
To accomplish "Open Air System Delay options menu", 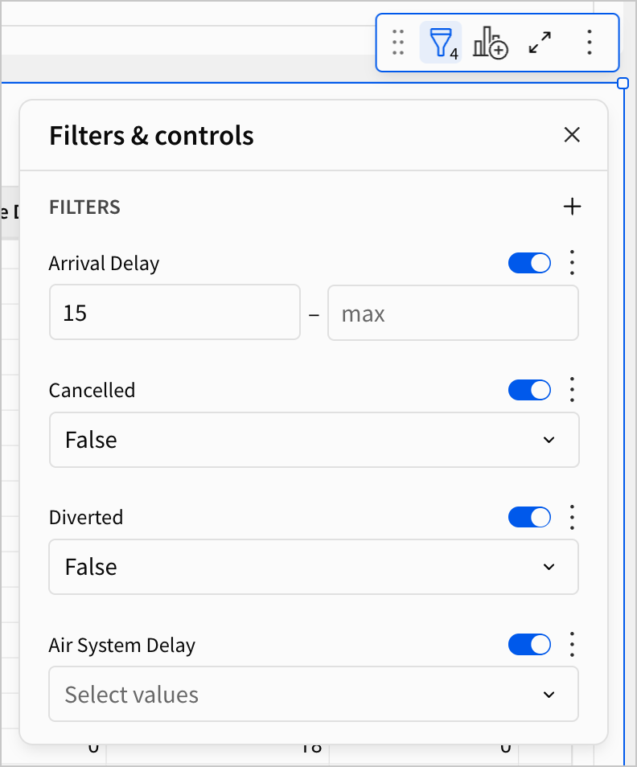I will 573,644.
